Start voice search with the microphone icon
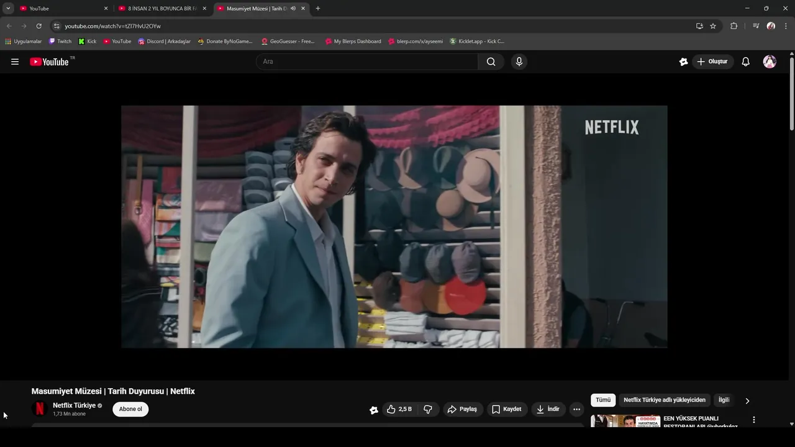 pos(519,61)
